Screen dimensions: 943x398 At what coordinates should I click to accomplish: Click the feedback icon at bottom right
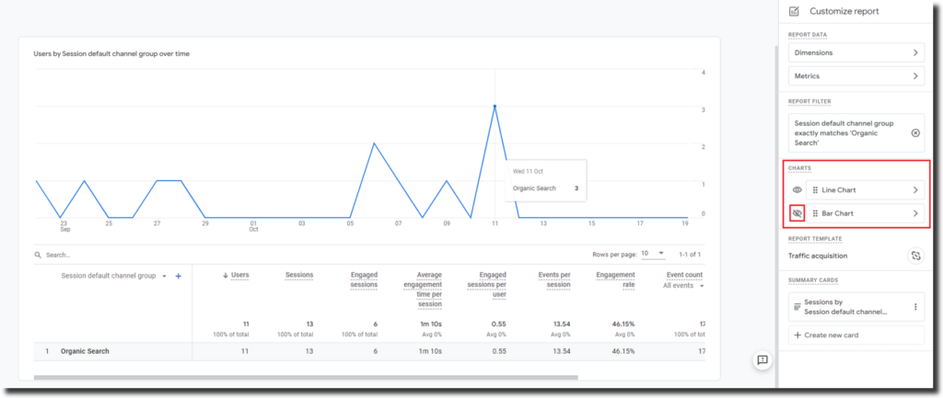(762, 360)
